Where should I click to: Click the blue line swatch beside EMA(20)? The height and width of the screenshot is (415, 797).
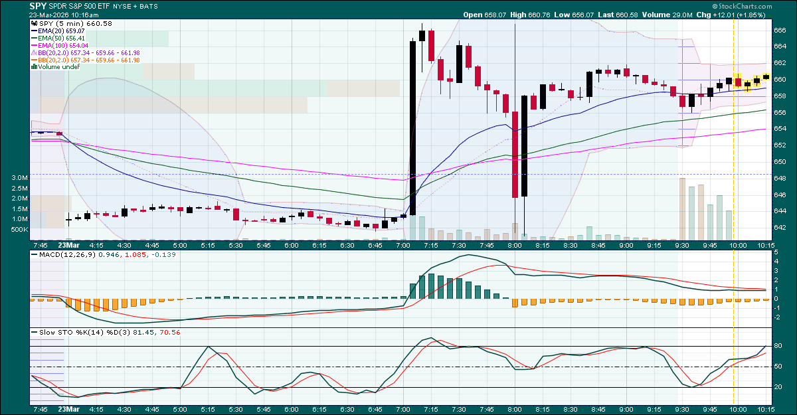pos(34,31)
